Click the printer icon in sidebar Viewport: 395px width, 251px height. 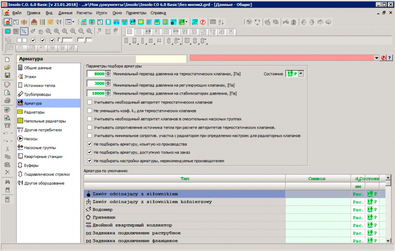point(7,101)
